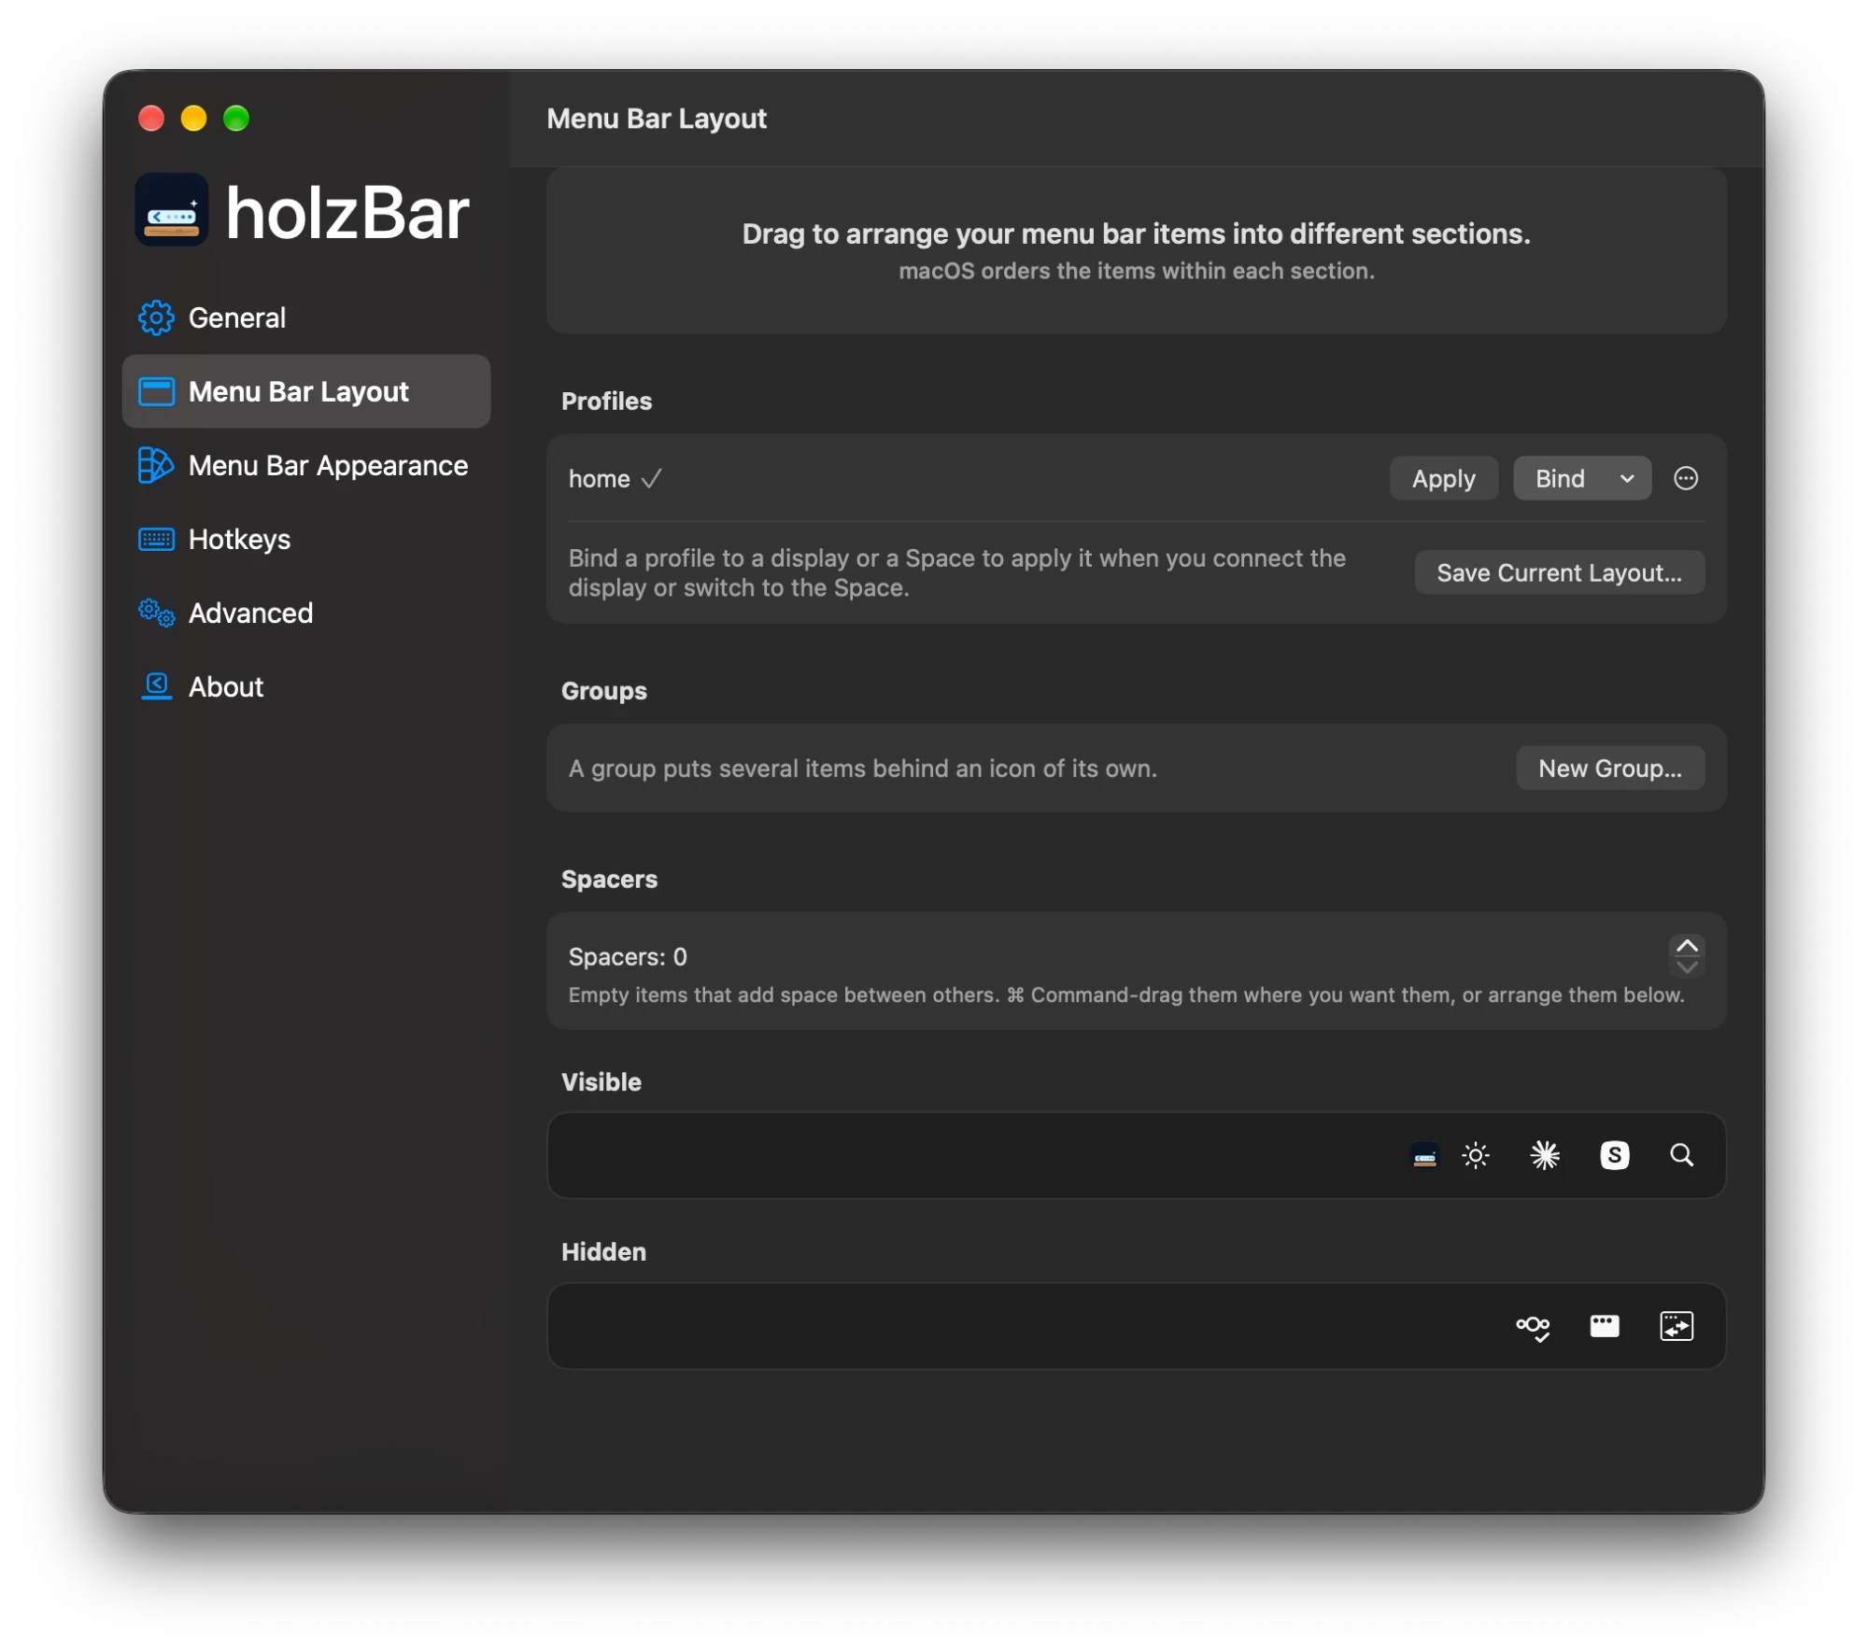Open the more options ellipsis for home profile
This screenshot has height=1650, width=1868.
[x=1685, y=478]
